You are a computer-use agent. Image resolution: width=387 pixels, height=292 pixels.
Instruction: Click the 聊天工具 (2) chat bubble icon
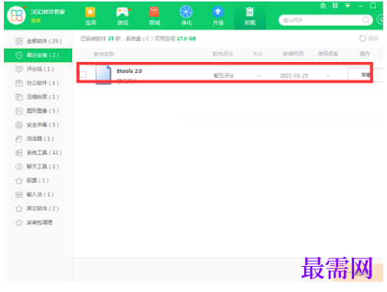[x=18, y=167]
